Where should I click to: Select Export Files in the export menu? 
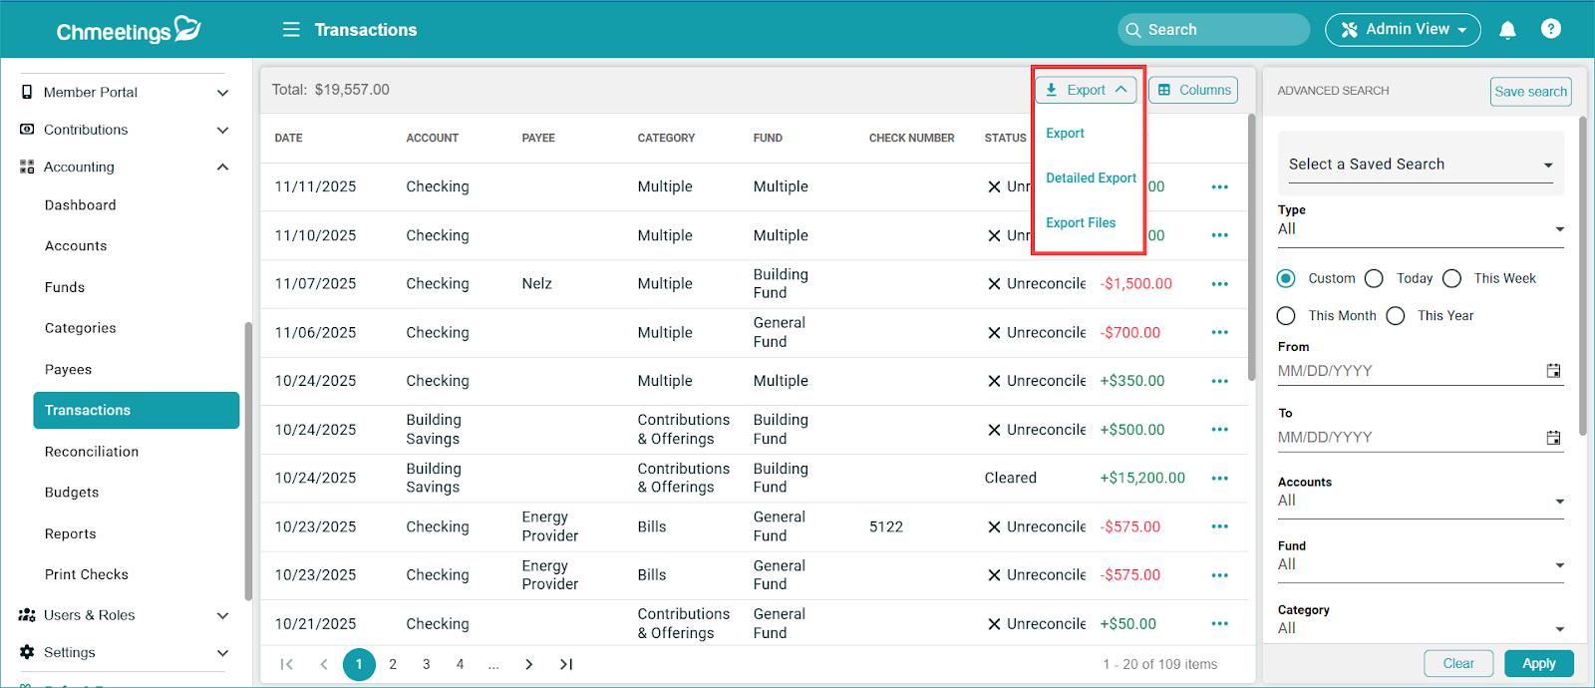1081,223
